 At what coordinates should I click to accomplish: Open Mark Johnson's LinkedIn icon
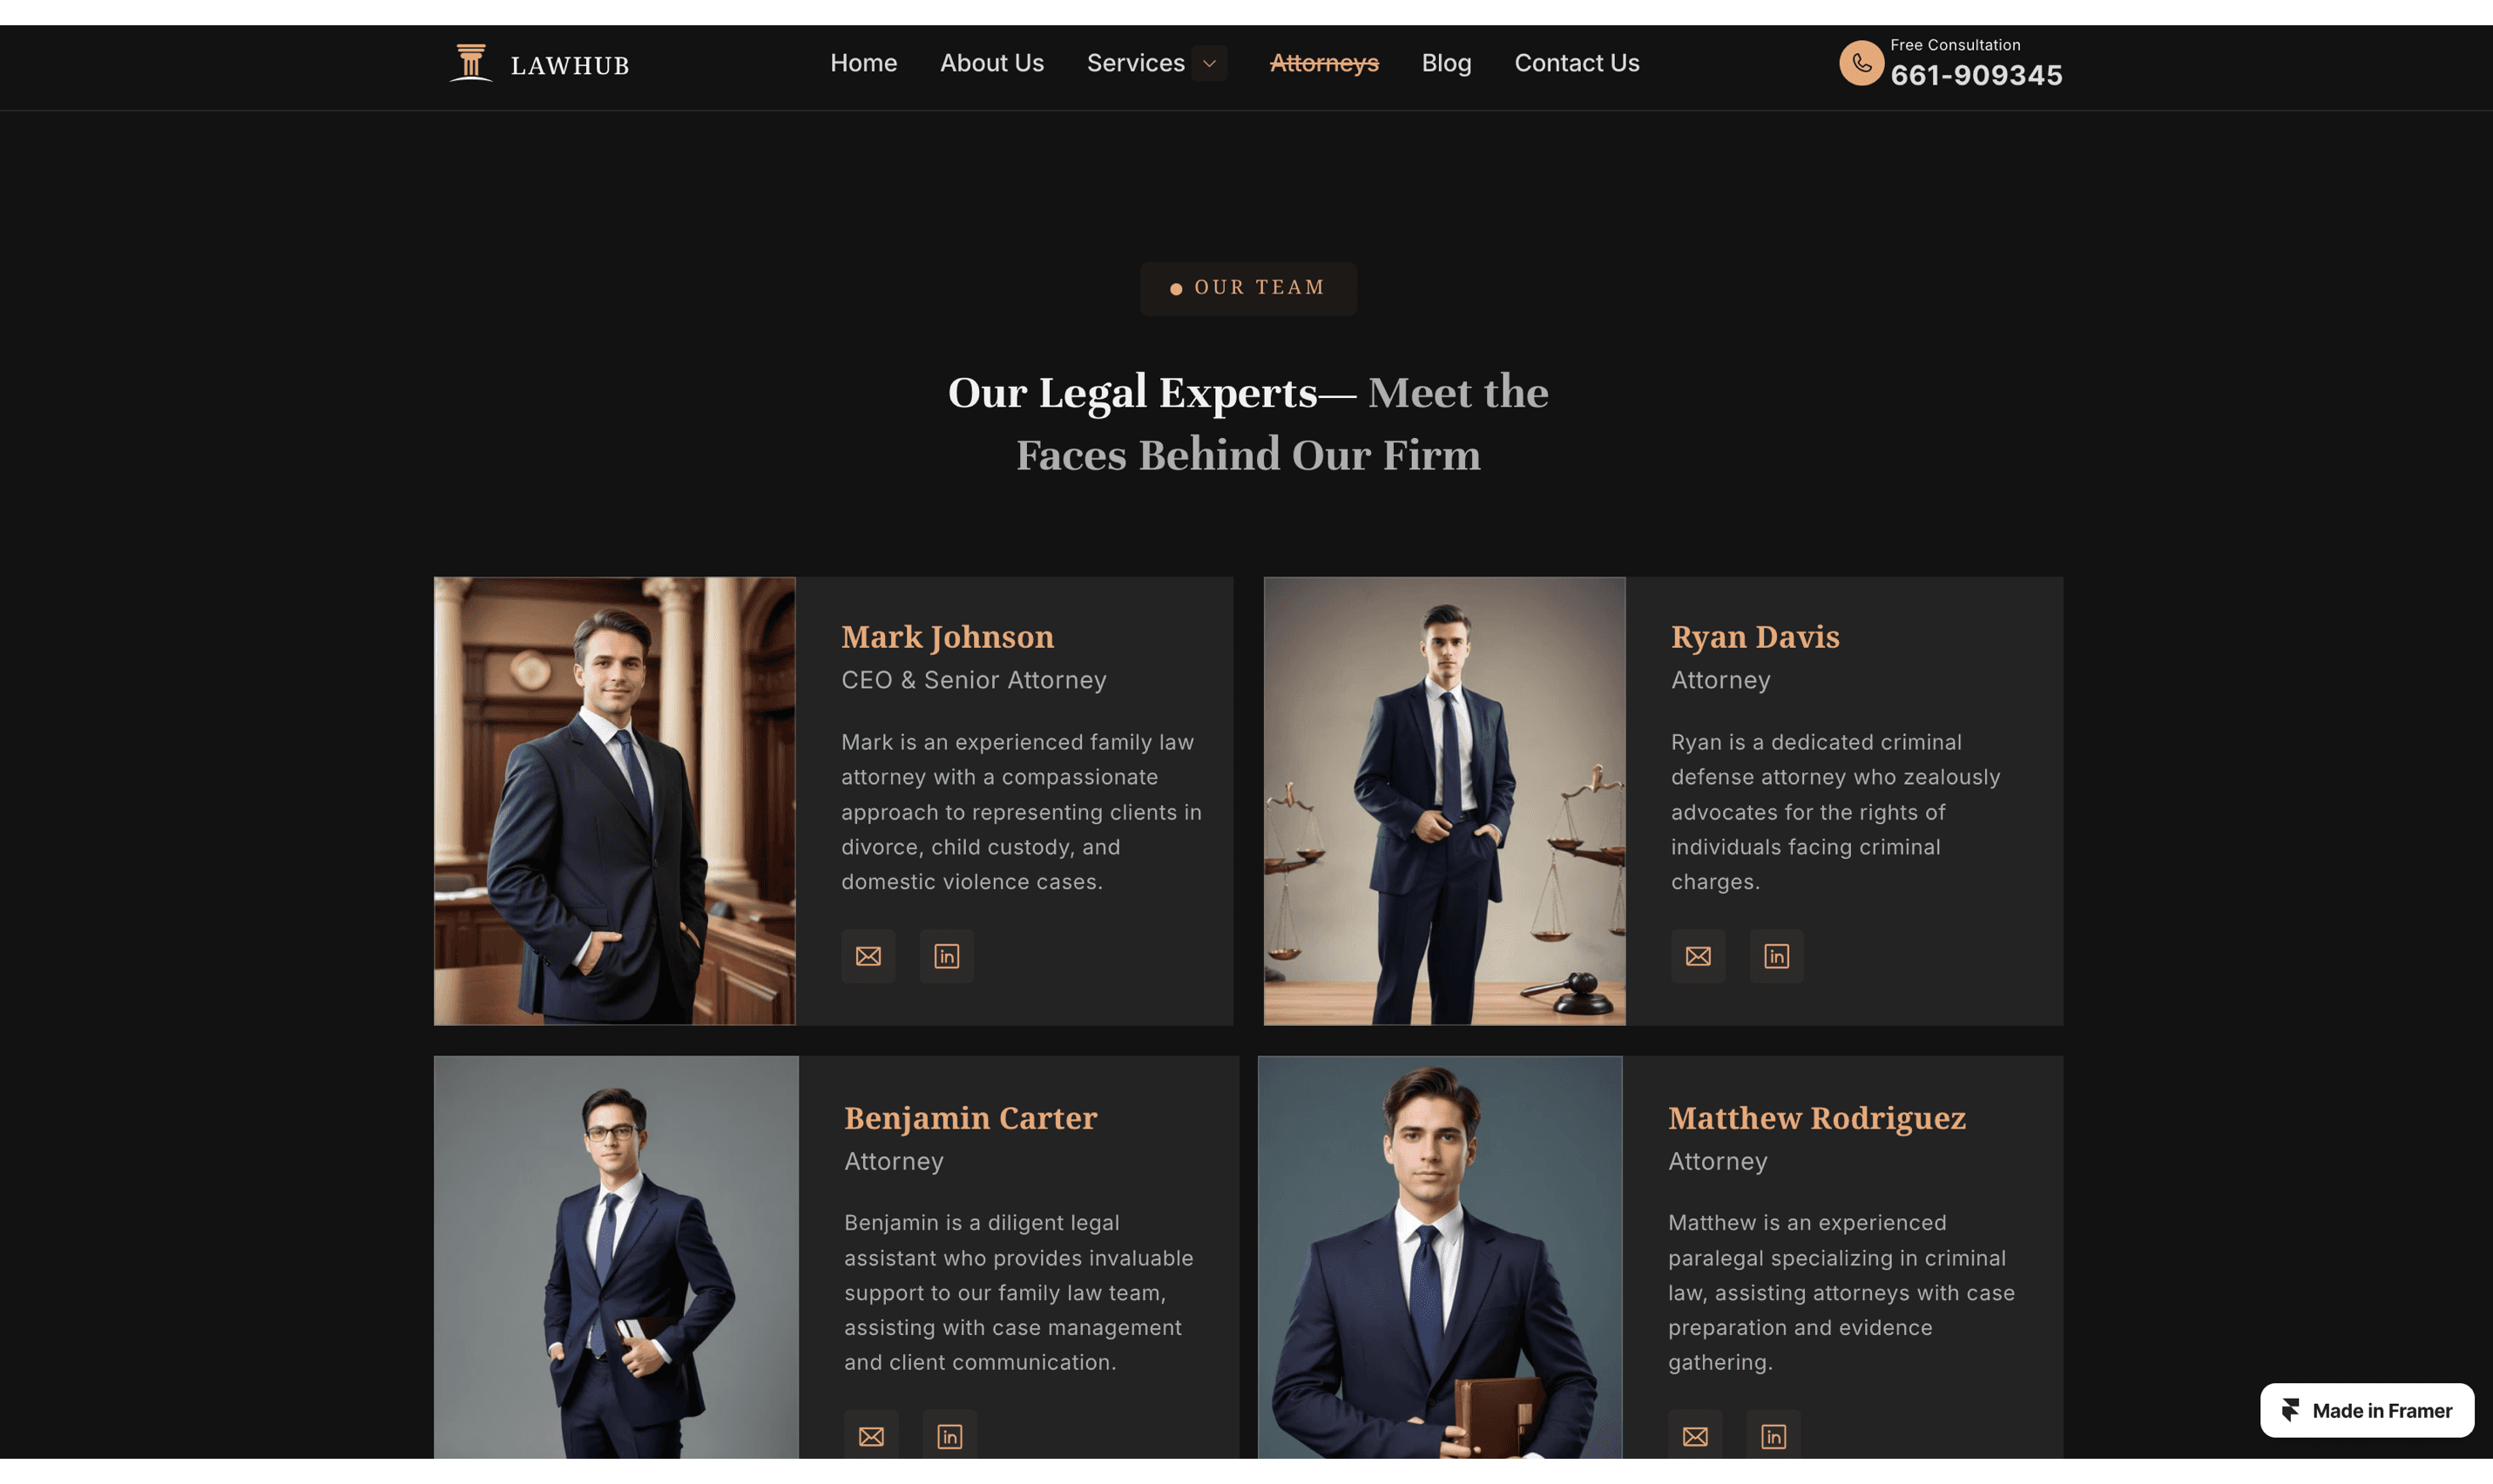tap(947, 956)
